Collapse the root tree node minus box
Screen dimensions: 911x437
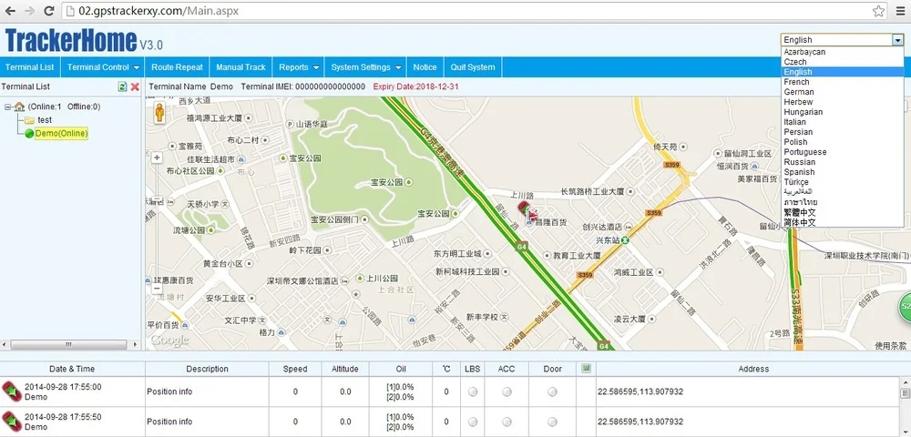click(7, 107)
